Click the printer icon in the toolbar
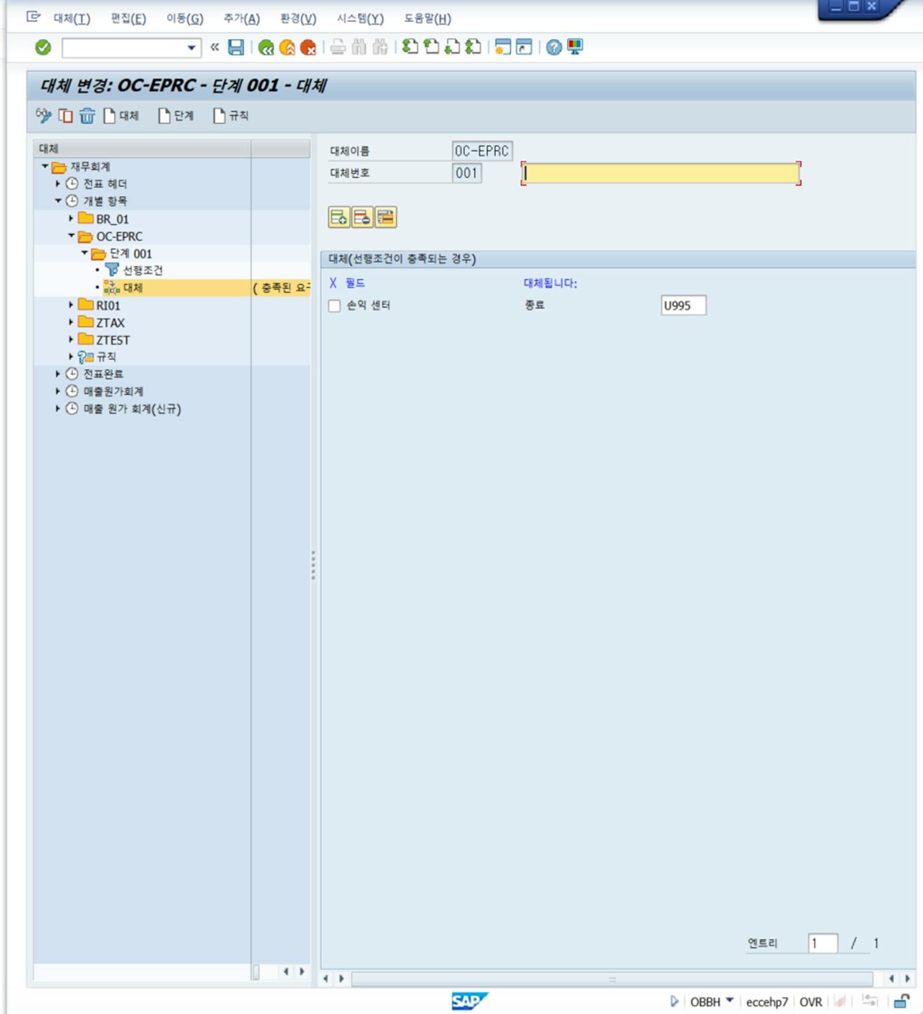923x1014 pixels. tap(338, 47)
